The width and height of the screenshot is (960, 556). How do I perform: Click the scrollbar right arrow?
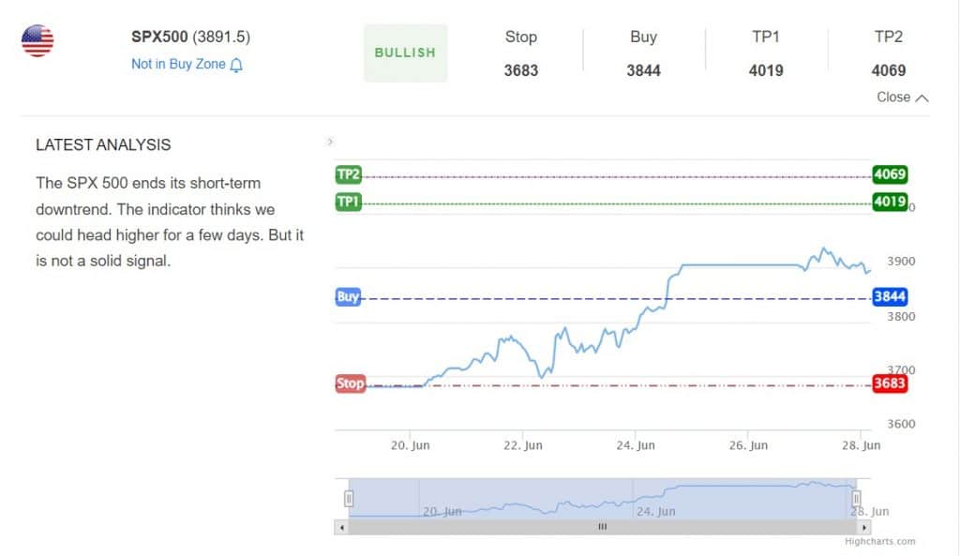[863, 527]
